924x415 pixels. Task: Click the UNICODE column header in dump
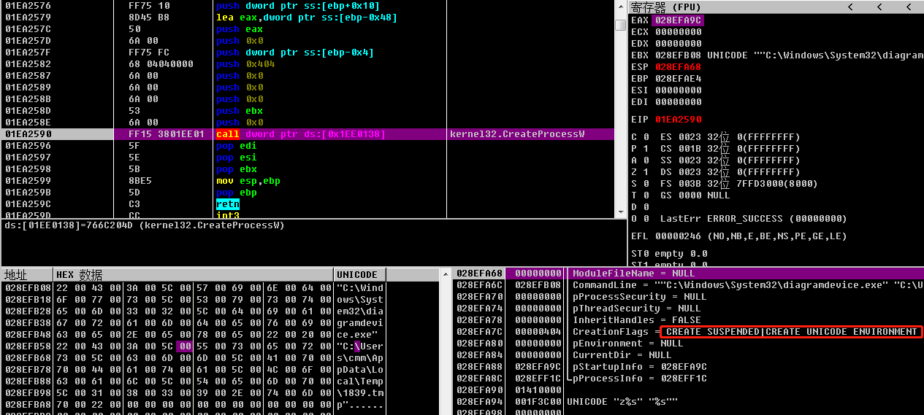click(x=356, y=274)
